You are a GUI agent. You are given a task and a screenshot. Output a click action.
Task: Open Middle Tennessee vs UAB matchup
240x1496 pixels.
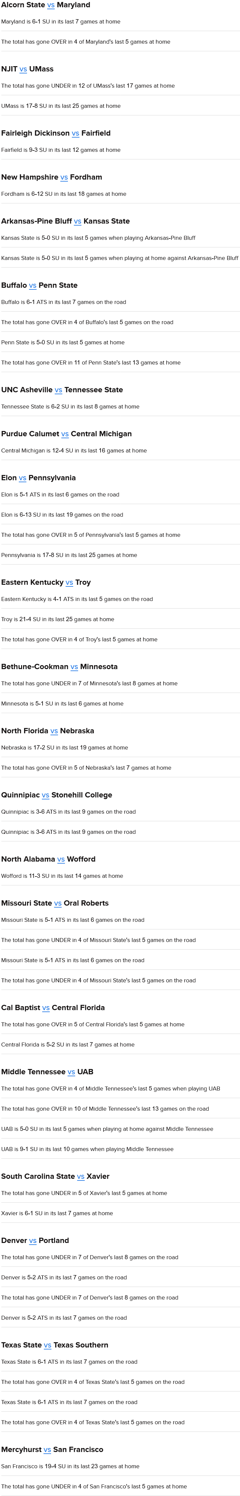click(x=71, y=1072)
